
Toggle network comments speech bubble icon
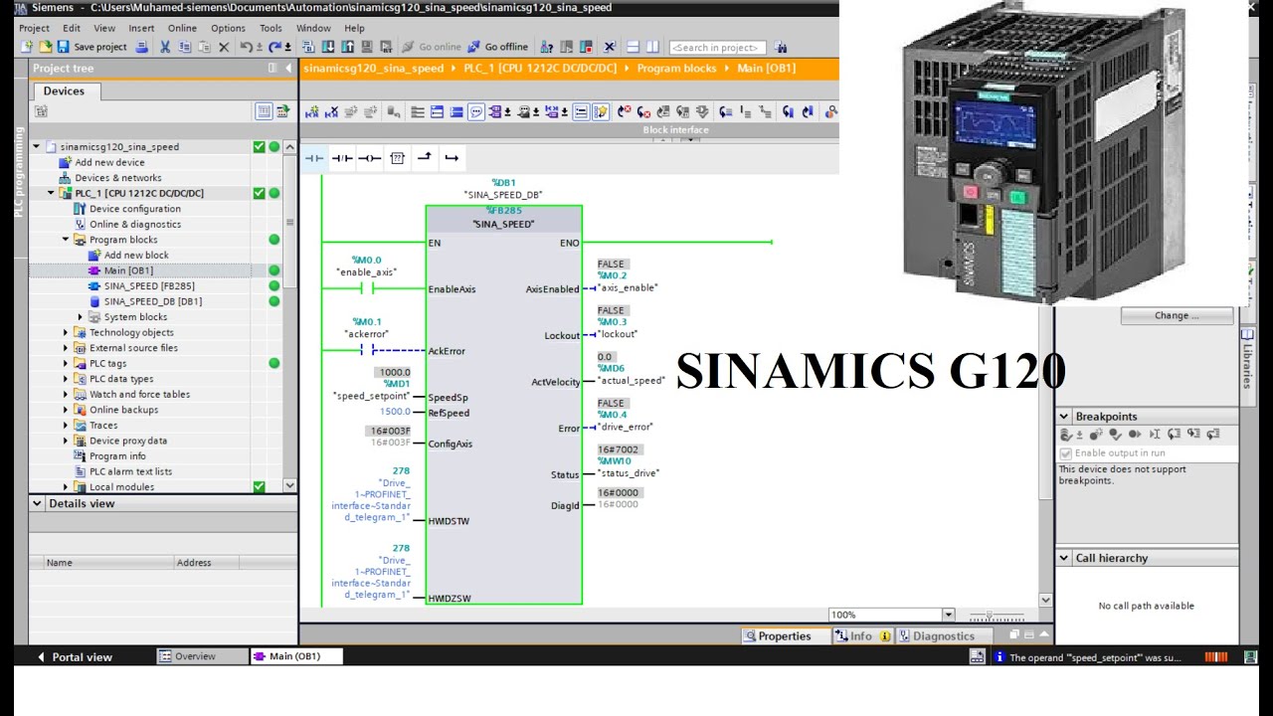point(476,112)
